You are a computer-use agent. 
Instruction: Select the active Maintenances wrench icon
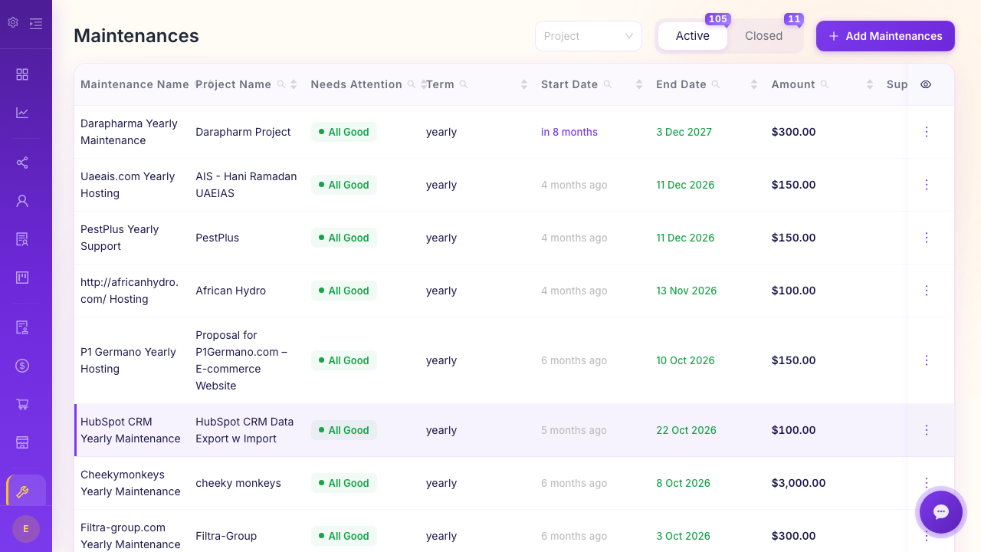click(23, 491)
